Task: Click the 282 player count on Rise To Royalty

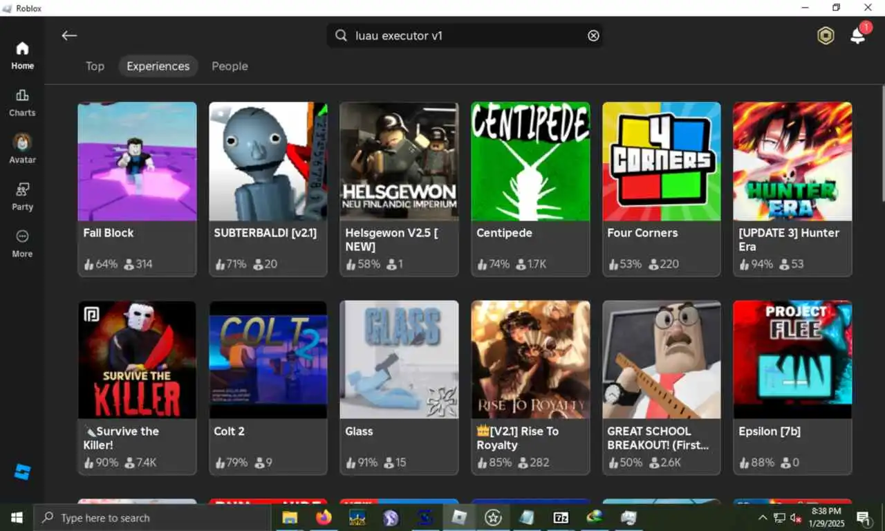Action: (532, 463)
